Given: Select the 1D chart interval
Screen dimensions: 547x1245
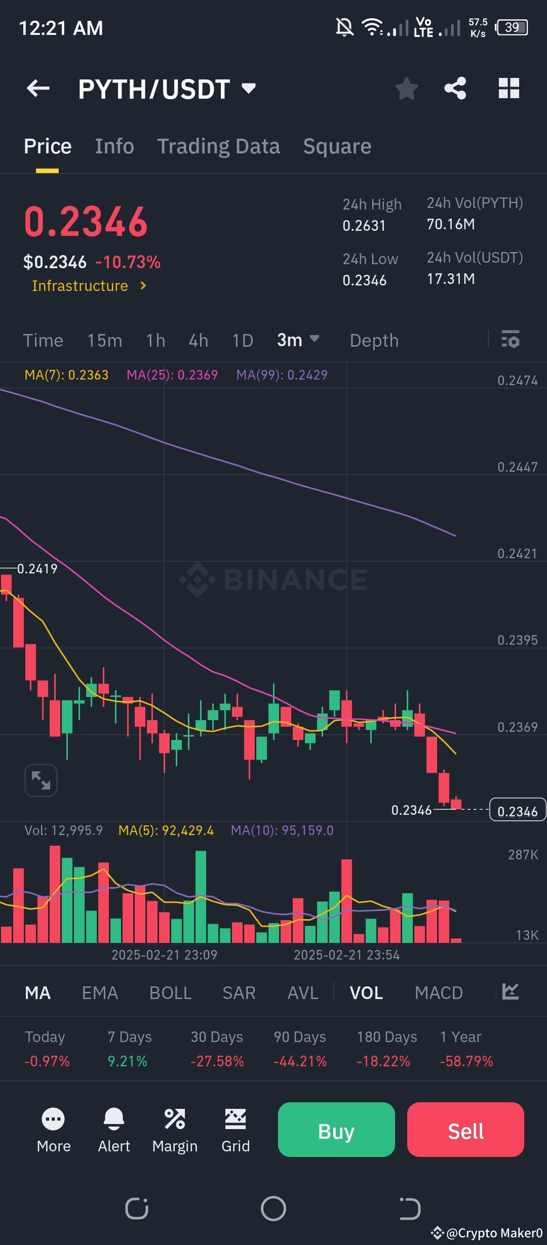Looking at the screenshot, I should [x=242, y=340].
